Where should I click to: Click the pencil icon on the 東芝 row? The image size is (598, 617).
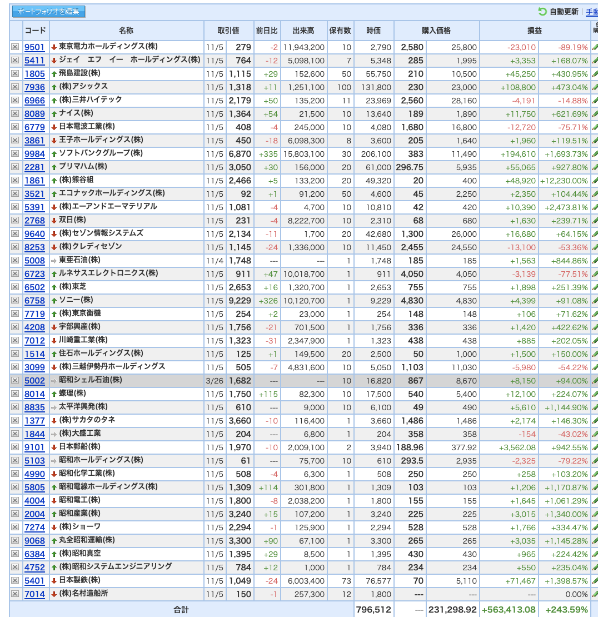pyautogui.click(x=595, y=287)
